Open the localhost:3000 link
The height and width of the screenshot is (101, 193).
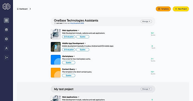[77, 23]
